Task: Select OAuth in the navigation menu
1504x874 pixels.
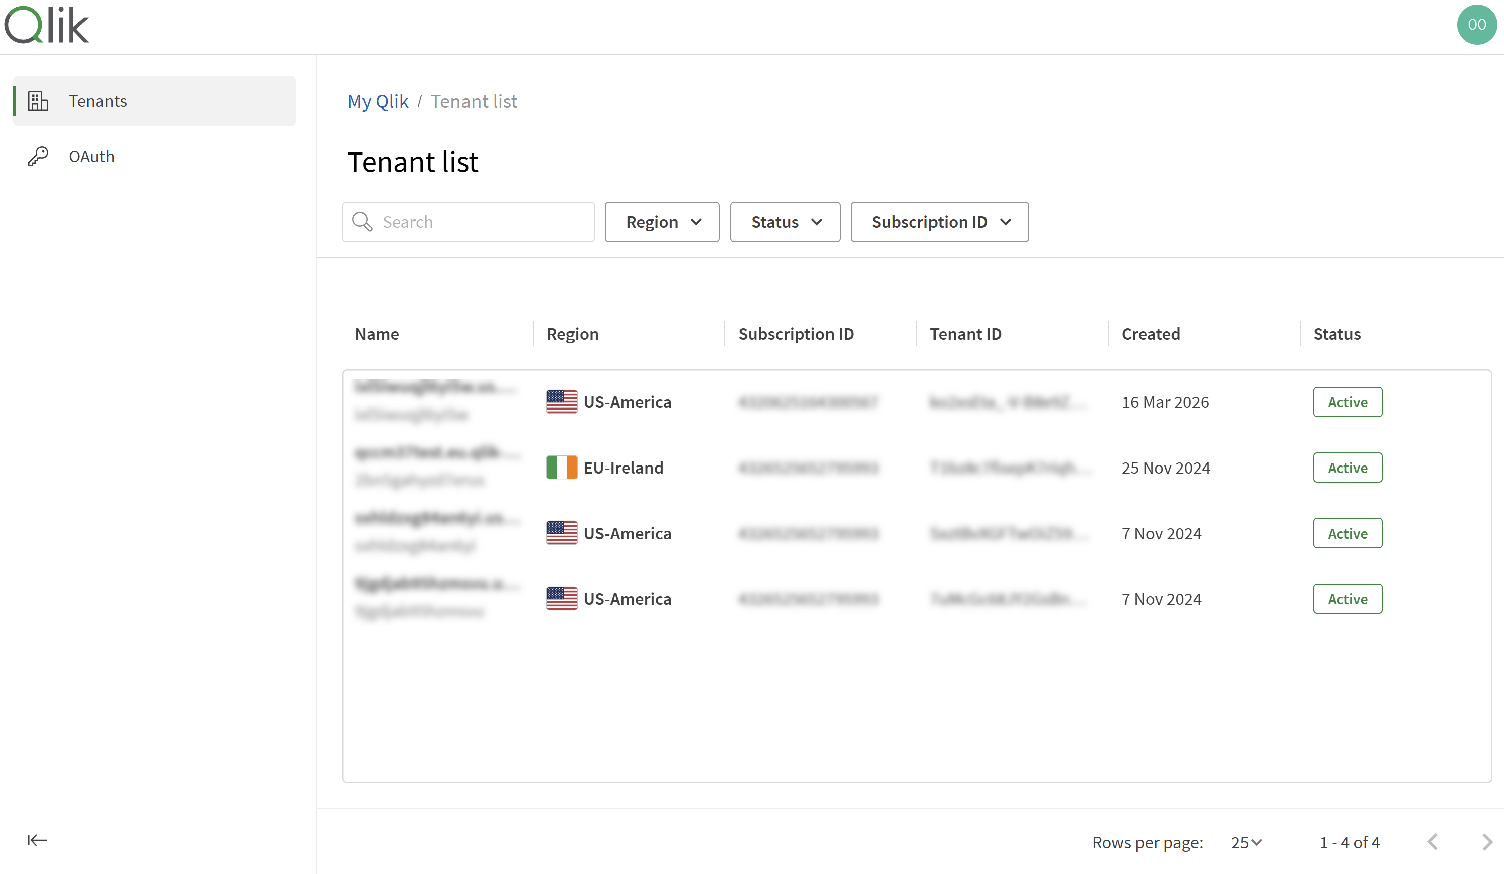Action: point(91,156)
